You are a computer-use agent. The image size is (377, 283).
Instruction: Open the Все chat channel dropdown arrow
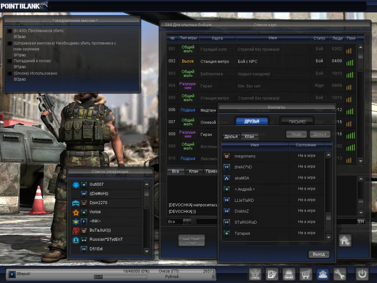tap(187, 221)
